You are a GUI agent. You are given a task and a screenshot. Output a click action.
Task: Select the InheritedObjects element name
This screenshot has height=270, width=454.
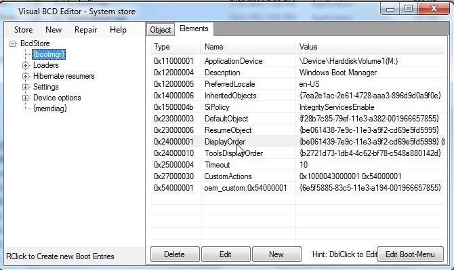[x=230, y=96]
